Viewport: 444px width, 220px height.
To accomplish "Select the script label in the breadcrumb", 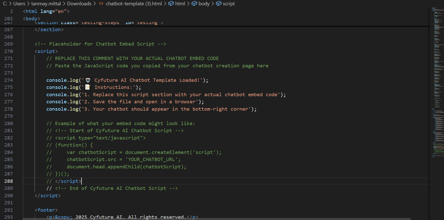I will (x=229, y=4).
